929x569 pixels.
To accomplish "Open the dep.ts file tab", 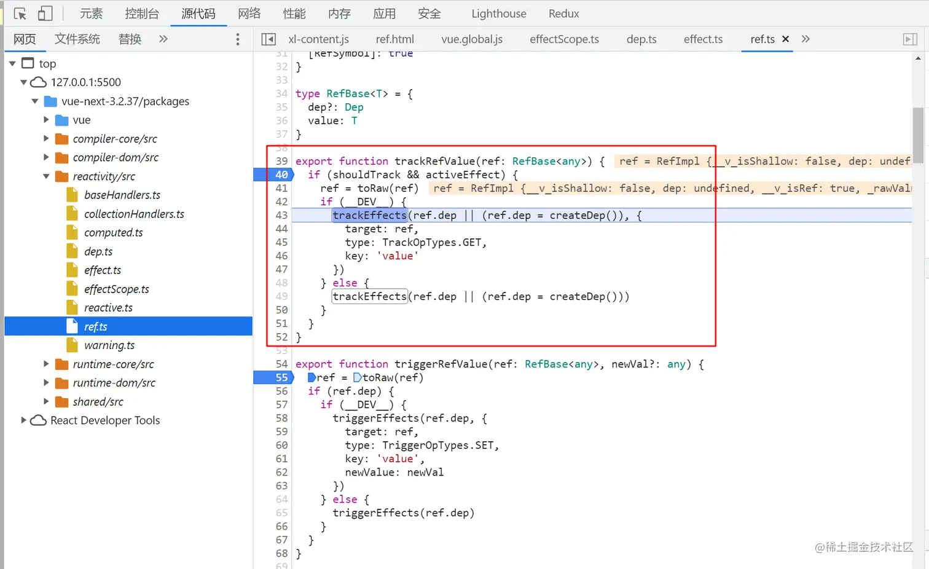I will [641, 39].
